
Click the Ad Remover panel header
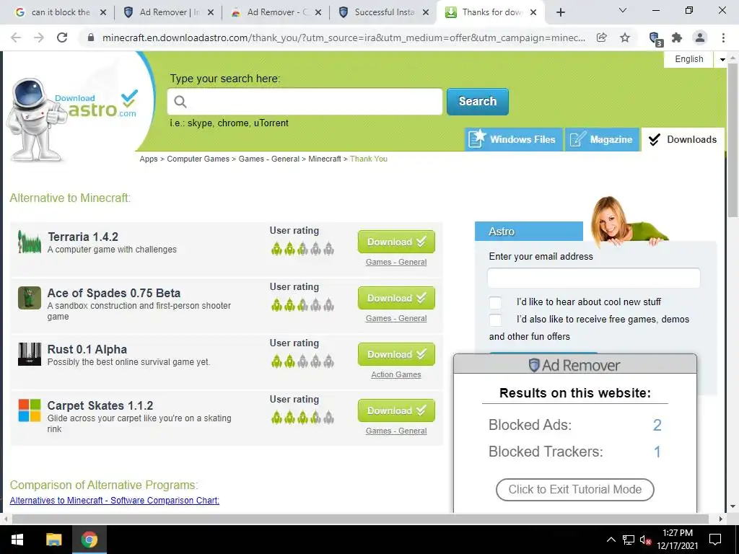click(574, 364)
